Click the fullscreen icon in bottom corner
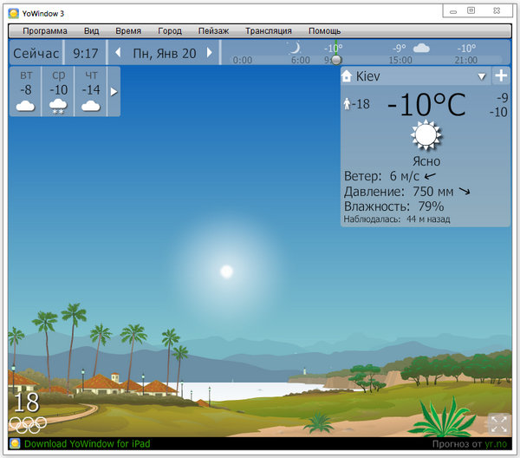 pos(498,423)
